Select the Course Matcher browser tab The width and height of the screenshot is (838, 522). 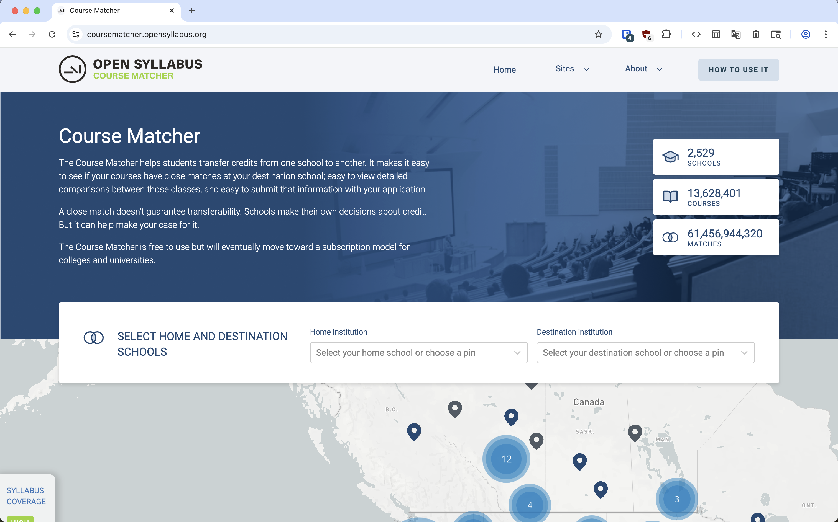click(x=116, y=11)
